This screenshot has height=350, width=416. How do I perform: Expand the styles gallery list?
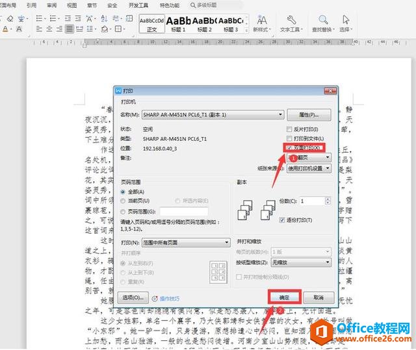247,30
